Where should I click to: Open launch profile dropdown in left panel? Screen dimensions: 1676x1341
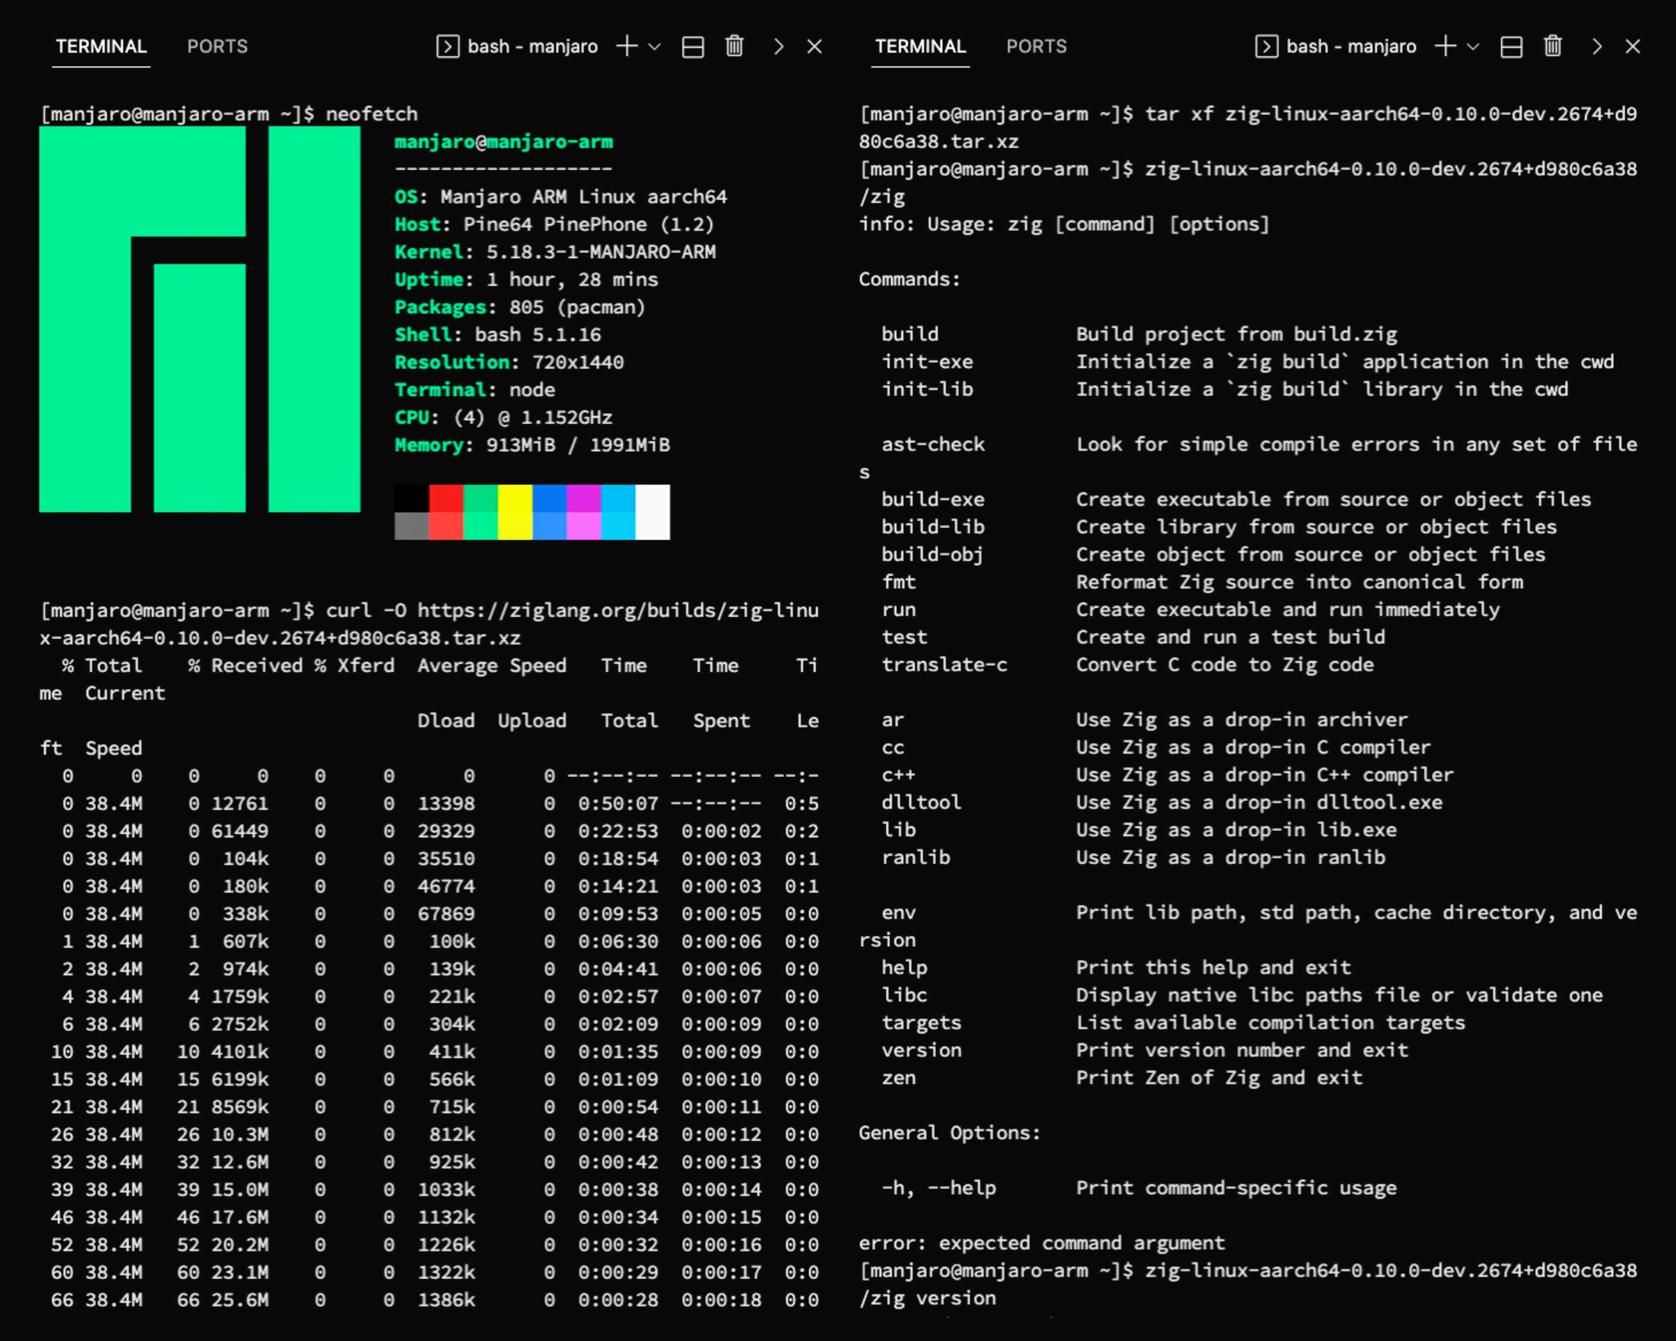(655, 47)
